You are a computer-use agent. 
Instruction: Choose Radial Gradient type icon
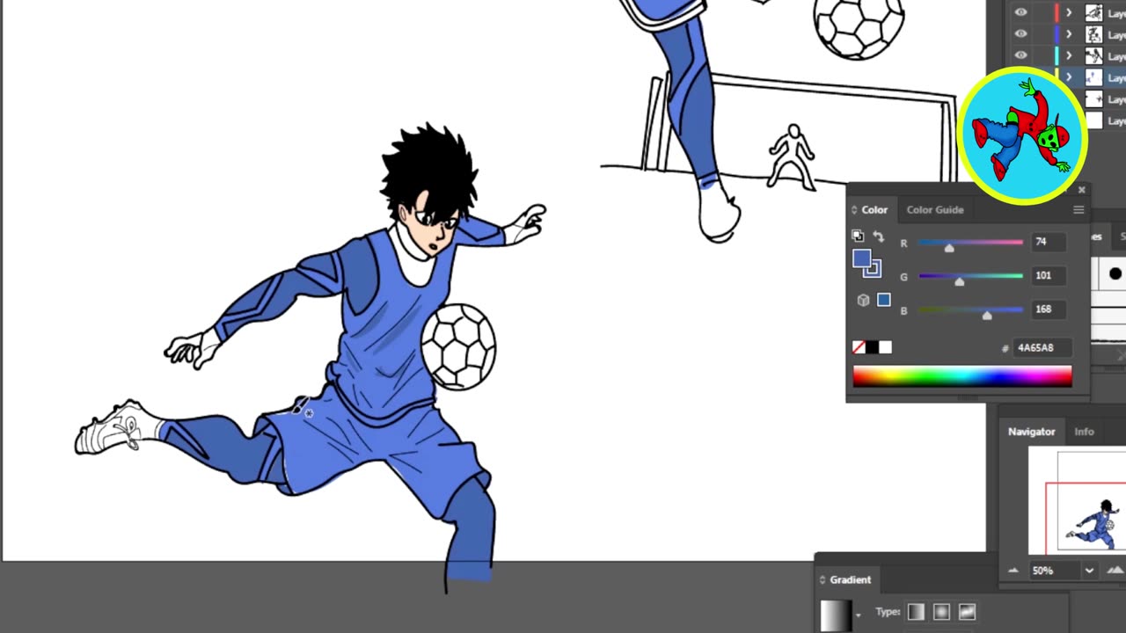(941, 612)
